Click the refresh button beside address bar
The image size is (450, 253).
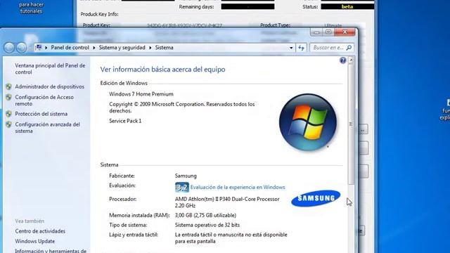[301, 48]
